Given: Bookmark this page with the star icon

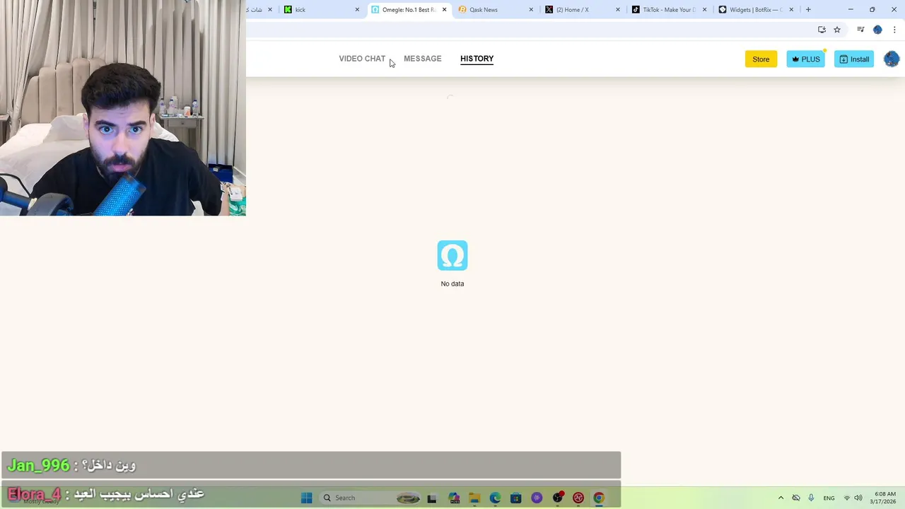Looking at the screenshot, I should click(837, 30).
